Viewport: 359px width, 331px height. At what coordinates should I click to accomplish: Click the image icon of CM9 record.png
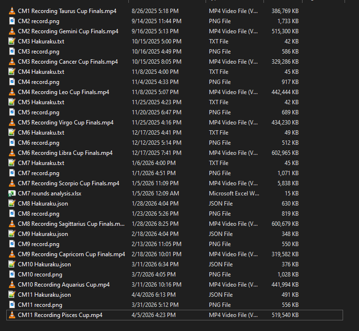12,244
